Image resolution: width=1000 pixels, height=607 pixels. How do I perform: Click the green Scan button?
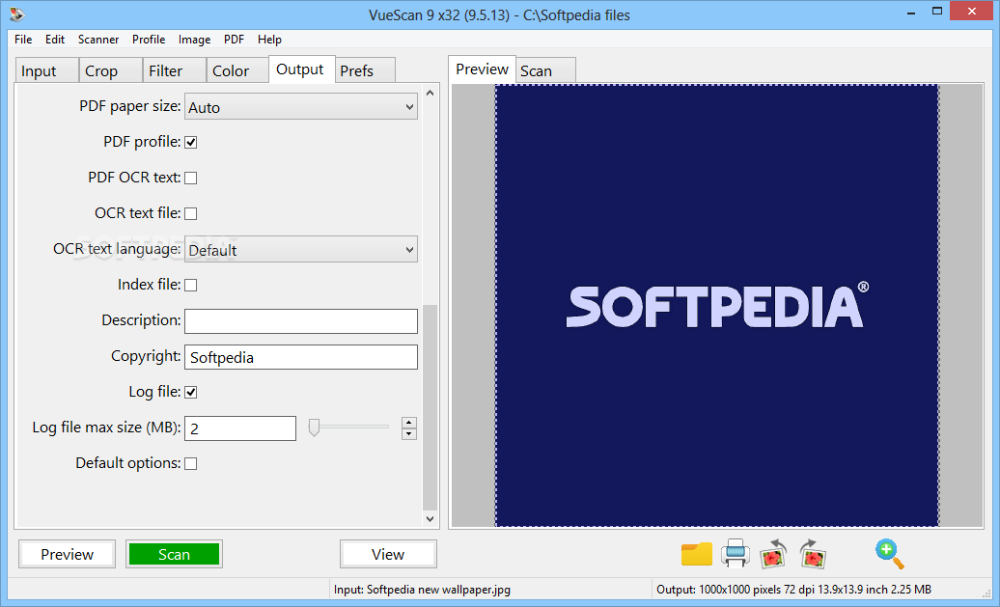174,554
